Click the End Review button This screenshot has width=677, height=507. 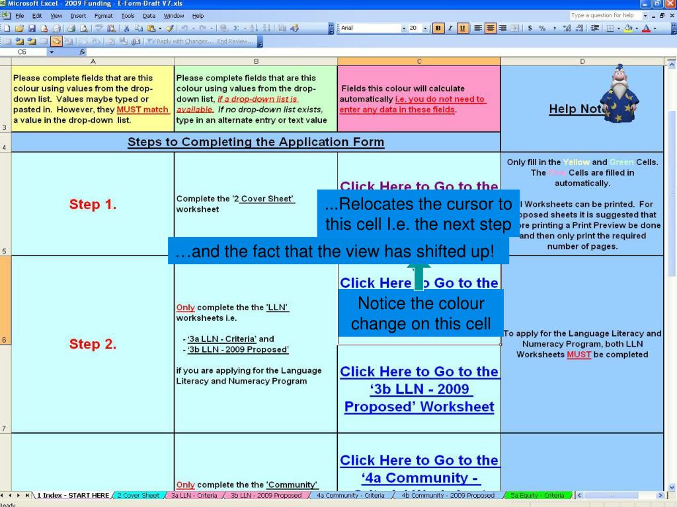[235, 42]
